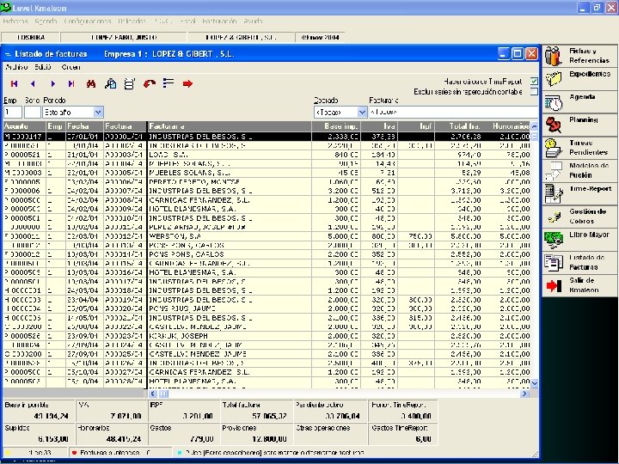This screenshot has height=464, width=619.
Task: Open Archivo menu in Listado de facturas
Action: click(16, 67)
